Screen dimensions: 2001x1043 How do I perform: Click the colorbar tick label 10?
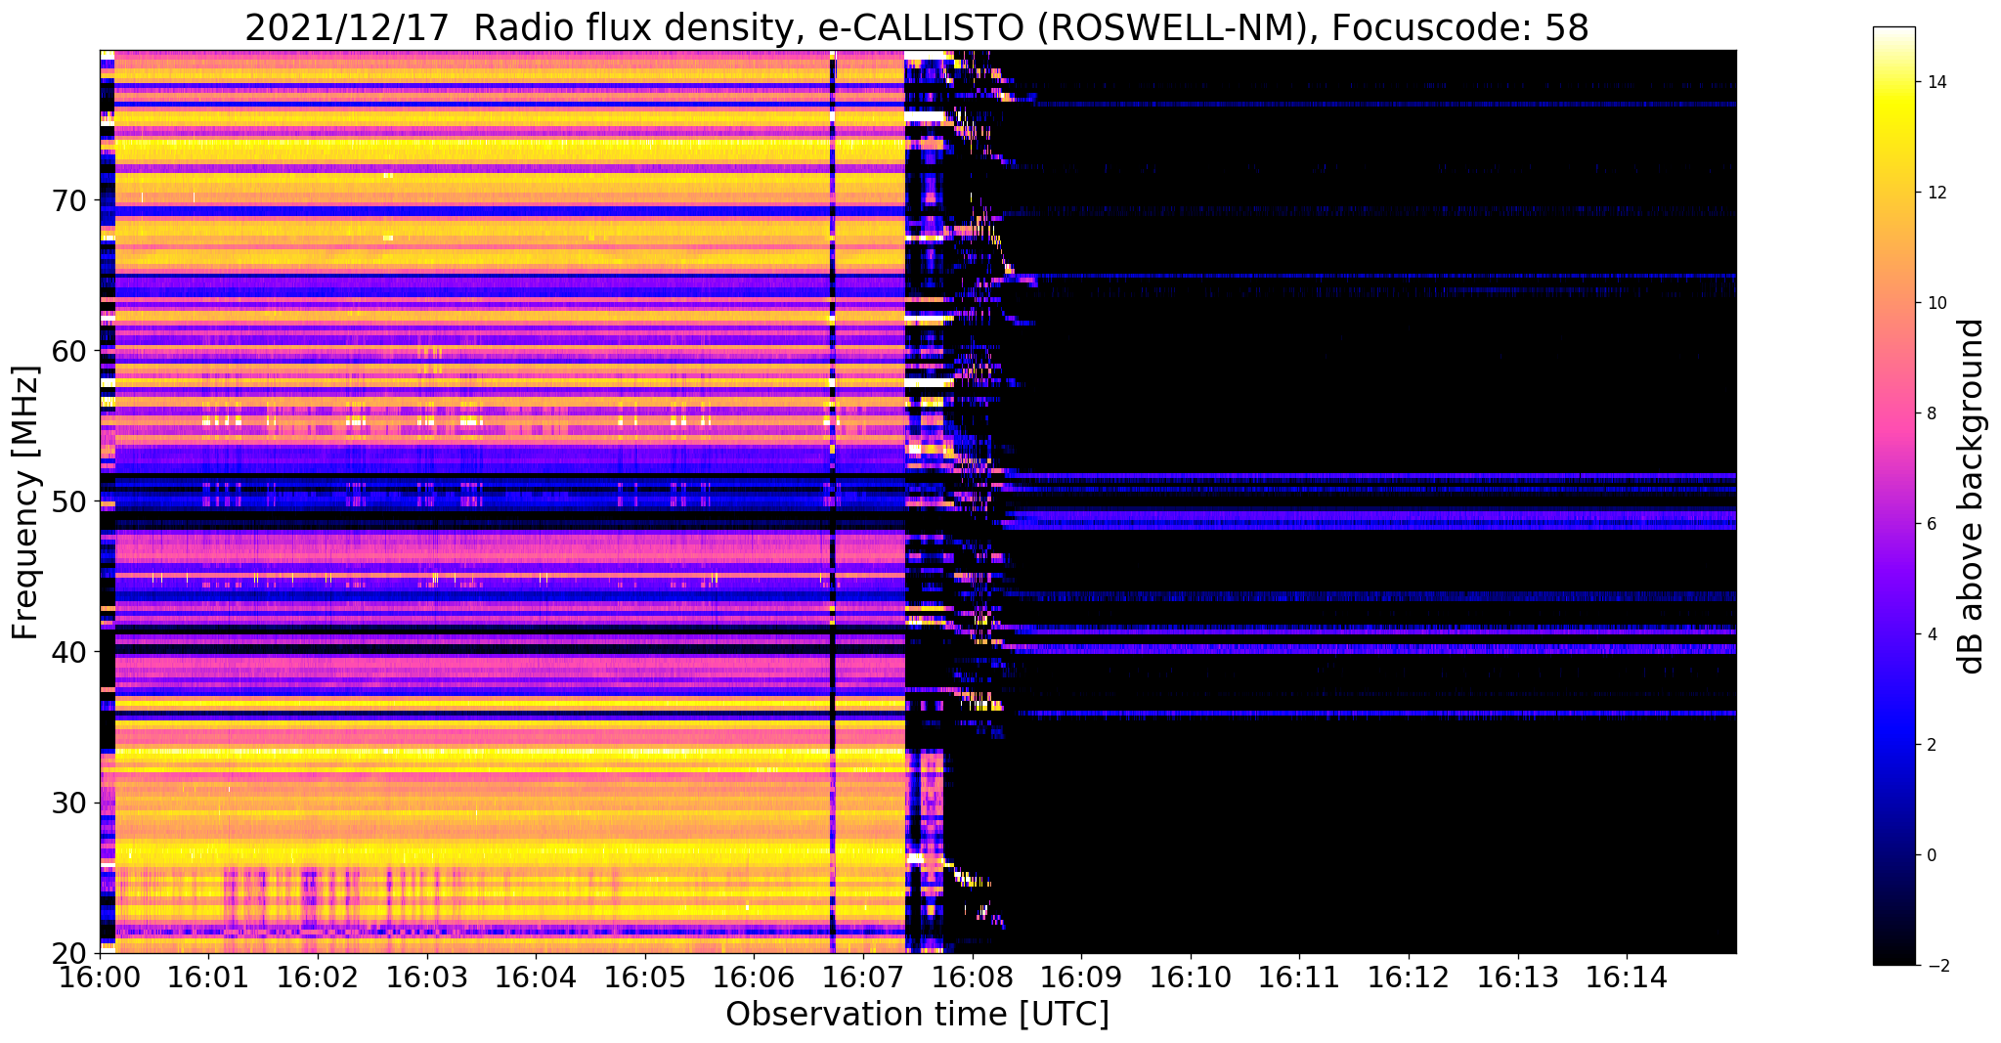[1936, 303]
